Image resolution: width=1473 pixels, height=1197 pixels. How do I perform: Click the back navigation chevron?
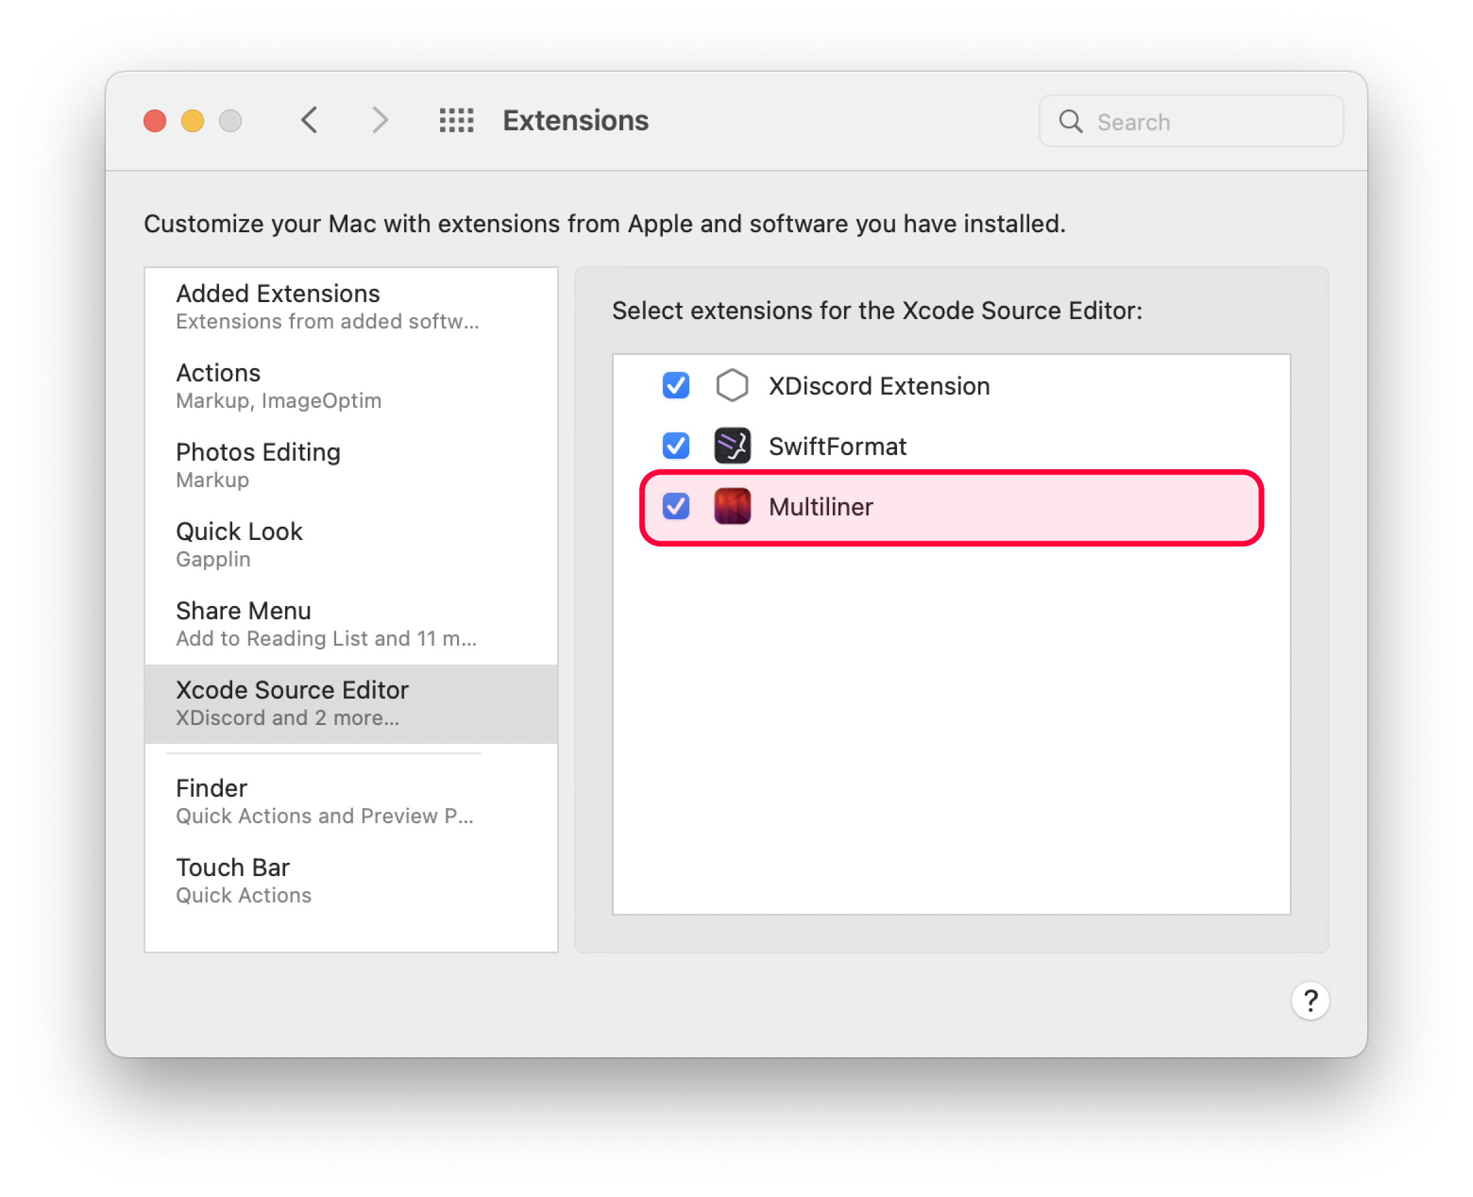pyautogui.click(x=310, y=121)
